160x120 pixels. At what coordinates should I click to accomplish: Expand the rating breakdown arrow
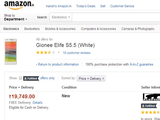click(59, 53)
